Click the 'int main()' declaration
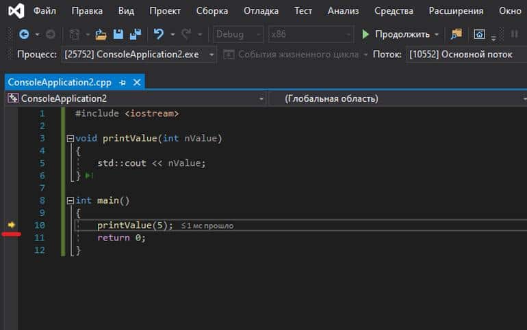 (x=103, y=201)
